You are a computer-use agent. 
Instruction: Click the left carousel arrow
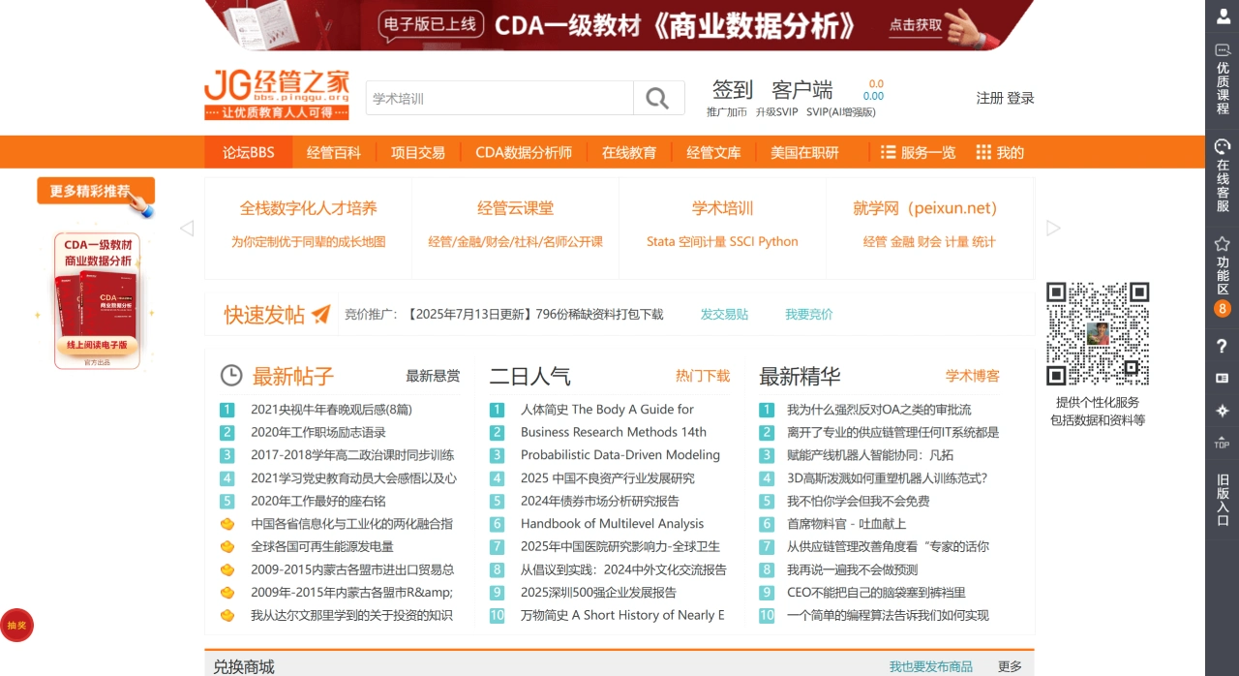[x=186, y=228]
